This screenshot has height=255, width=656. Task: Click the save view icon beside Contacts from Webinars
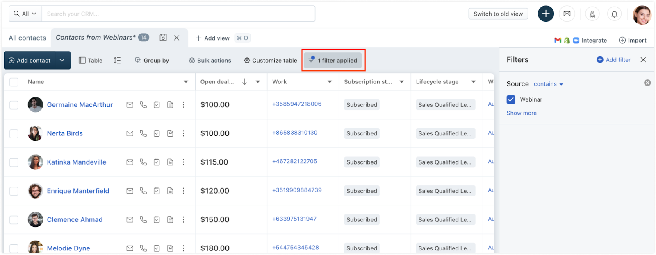point(163,38)
